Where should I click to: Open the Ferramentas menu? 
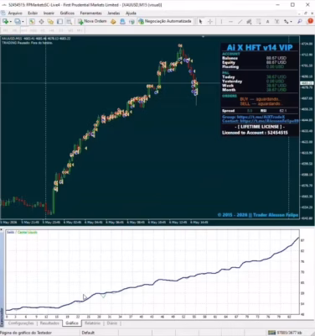90,13
